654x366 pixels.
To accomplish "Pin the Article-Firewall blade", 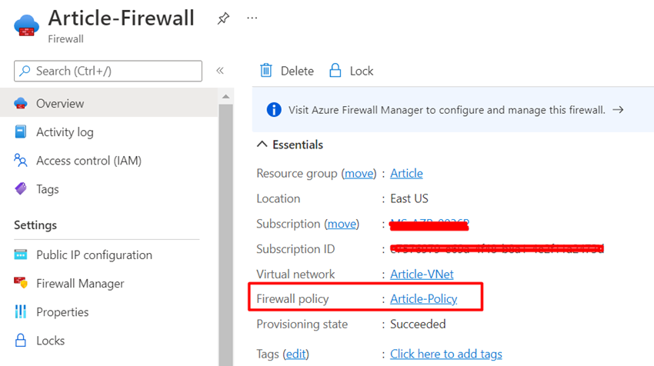I will coord(224,18).
